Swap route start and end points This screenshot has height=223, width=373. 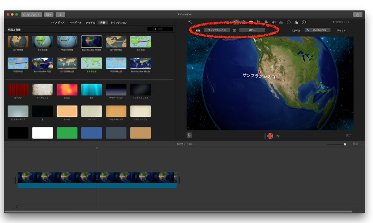click(234, 30)
